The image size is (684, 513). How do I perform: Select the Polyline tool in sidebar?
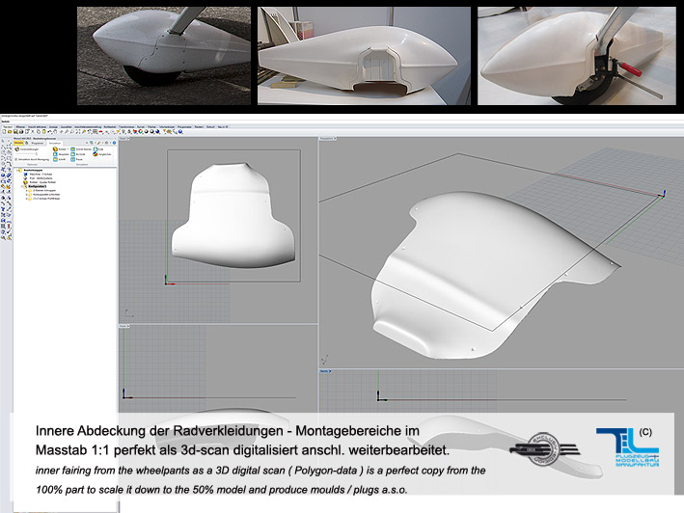pyautogui.click(x=3, y=147)
